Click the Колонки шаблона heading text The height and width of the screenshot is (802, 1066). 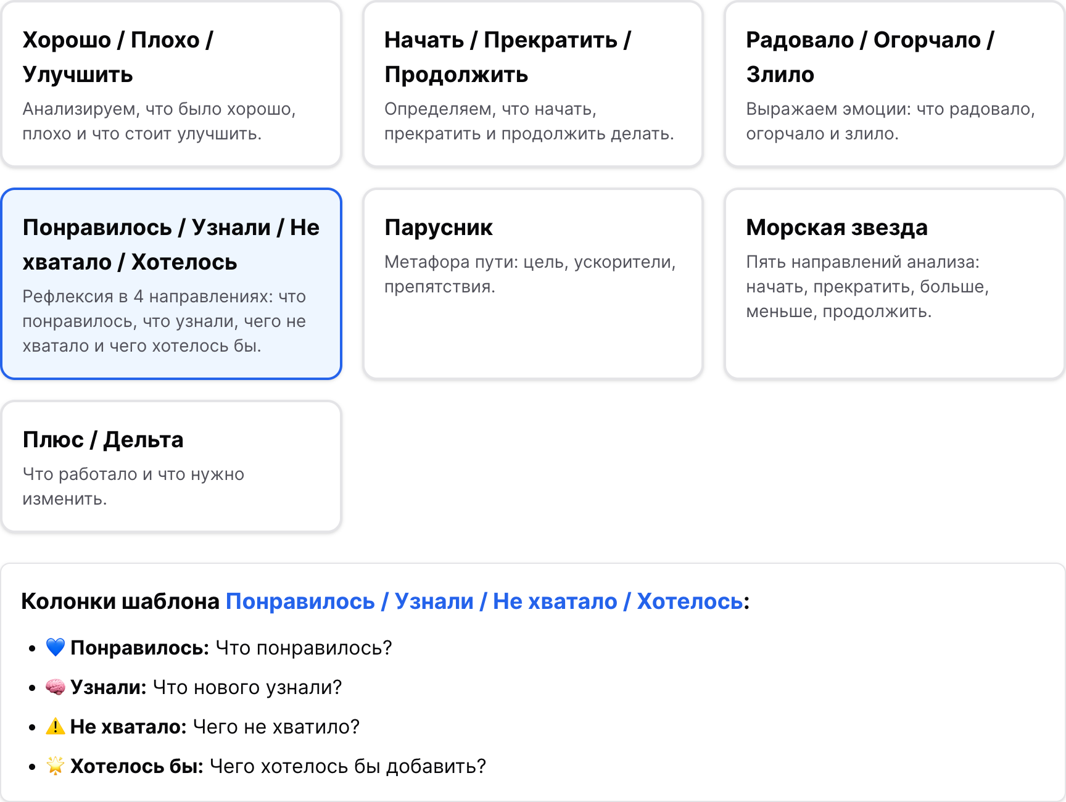point(120,601)
